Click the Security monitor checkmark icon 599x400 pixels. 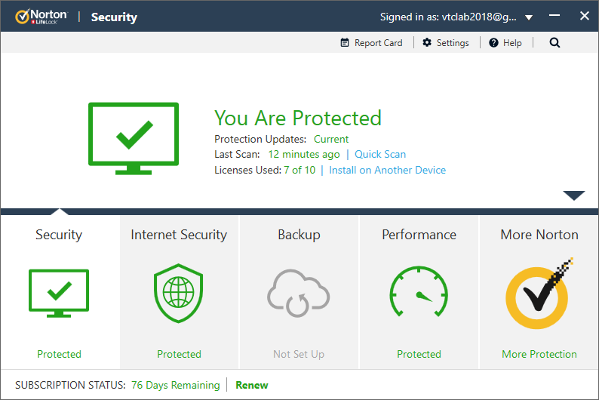coord(59,293)
